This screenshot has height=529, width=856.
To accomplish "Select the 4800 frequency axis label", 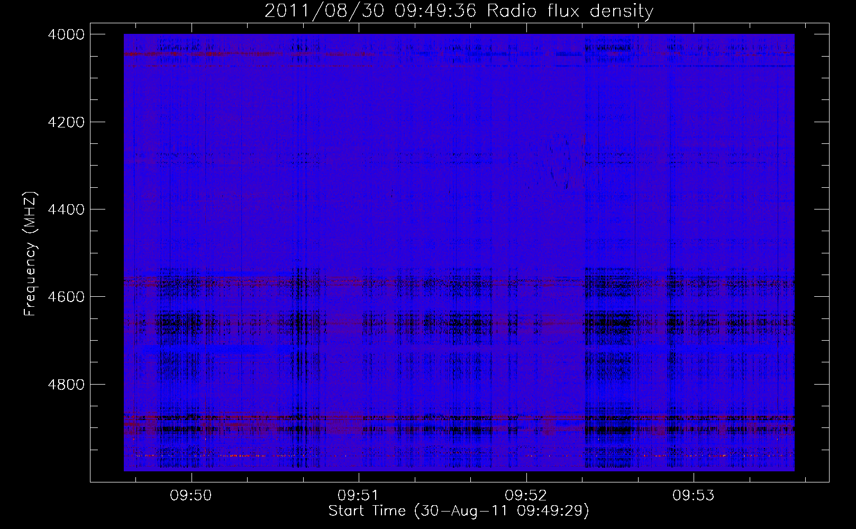I will coord(66,385).
